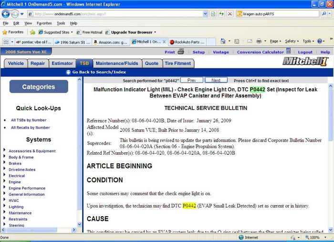Open Upgrade Your Browser dropdown
The width and height of the screenshot is (334, 242).
coord(131,32)
